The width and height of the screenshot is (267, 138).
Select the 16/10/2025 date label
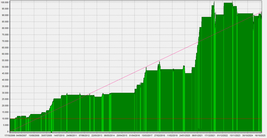pos(260,136)
